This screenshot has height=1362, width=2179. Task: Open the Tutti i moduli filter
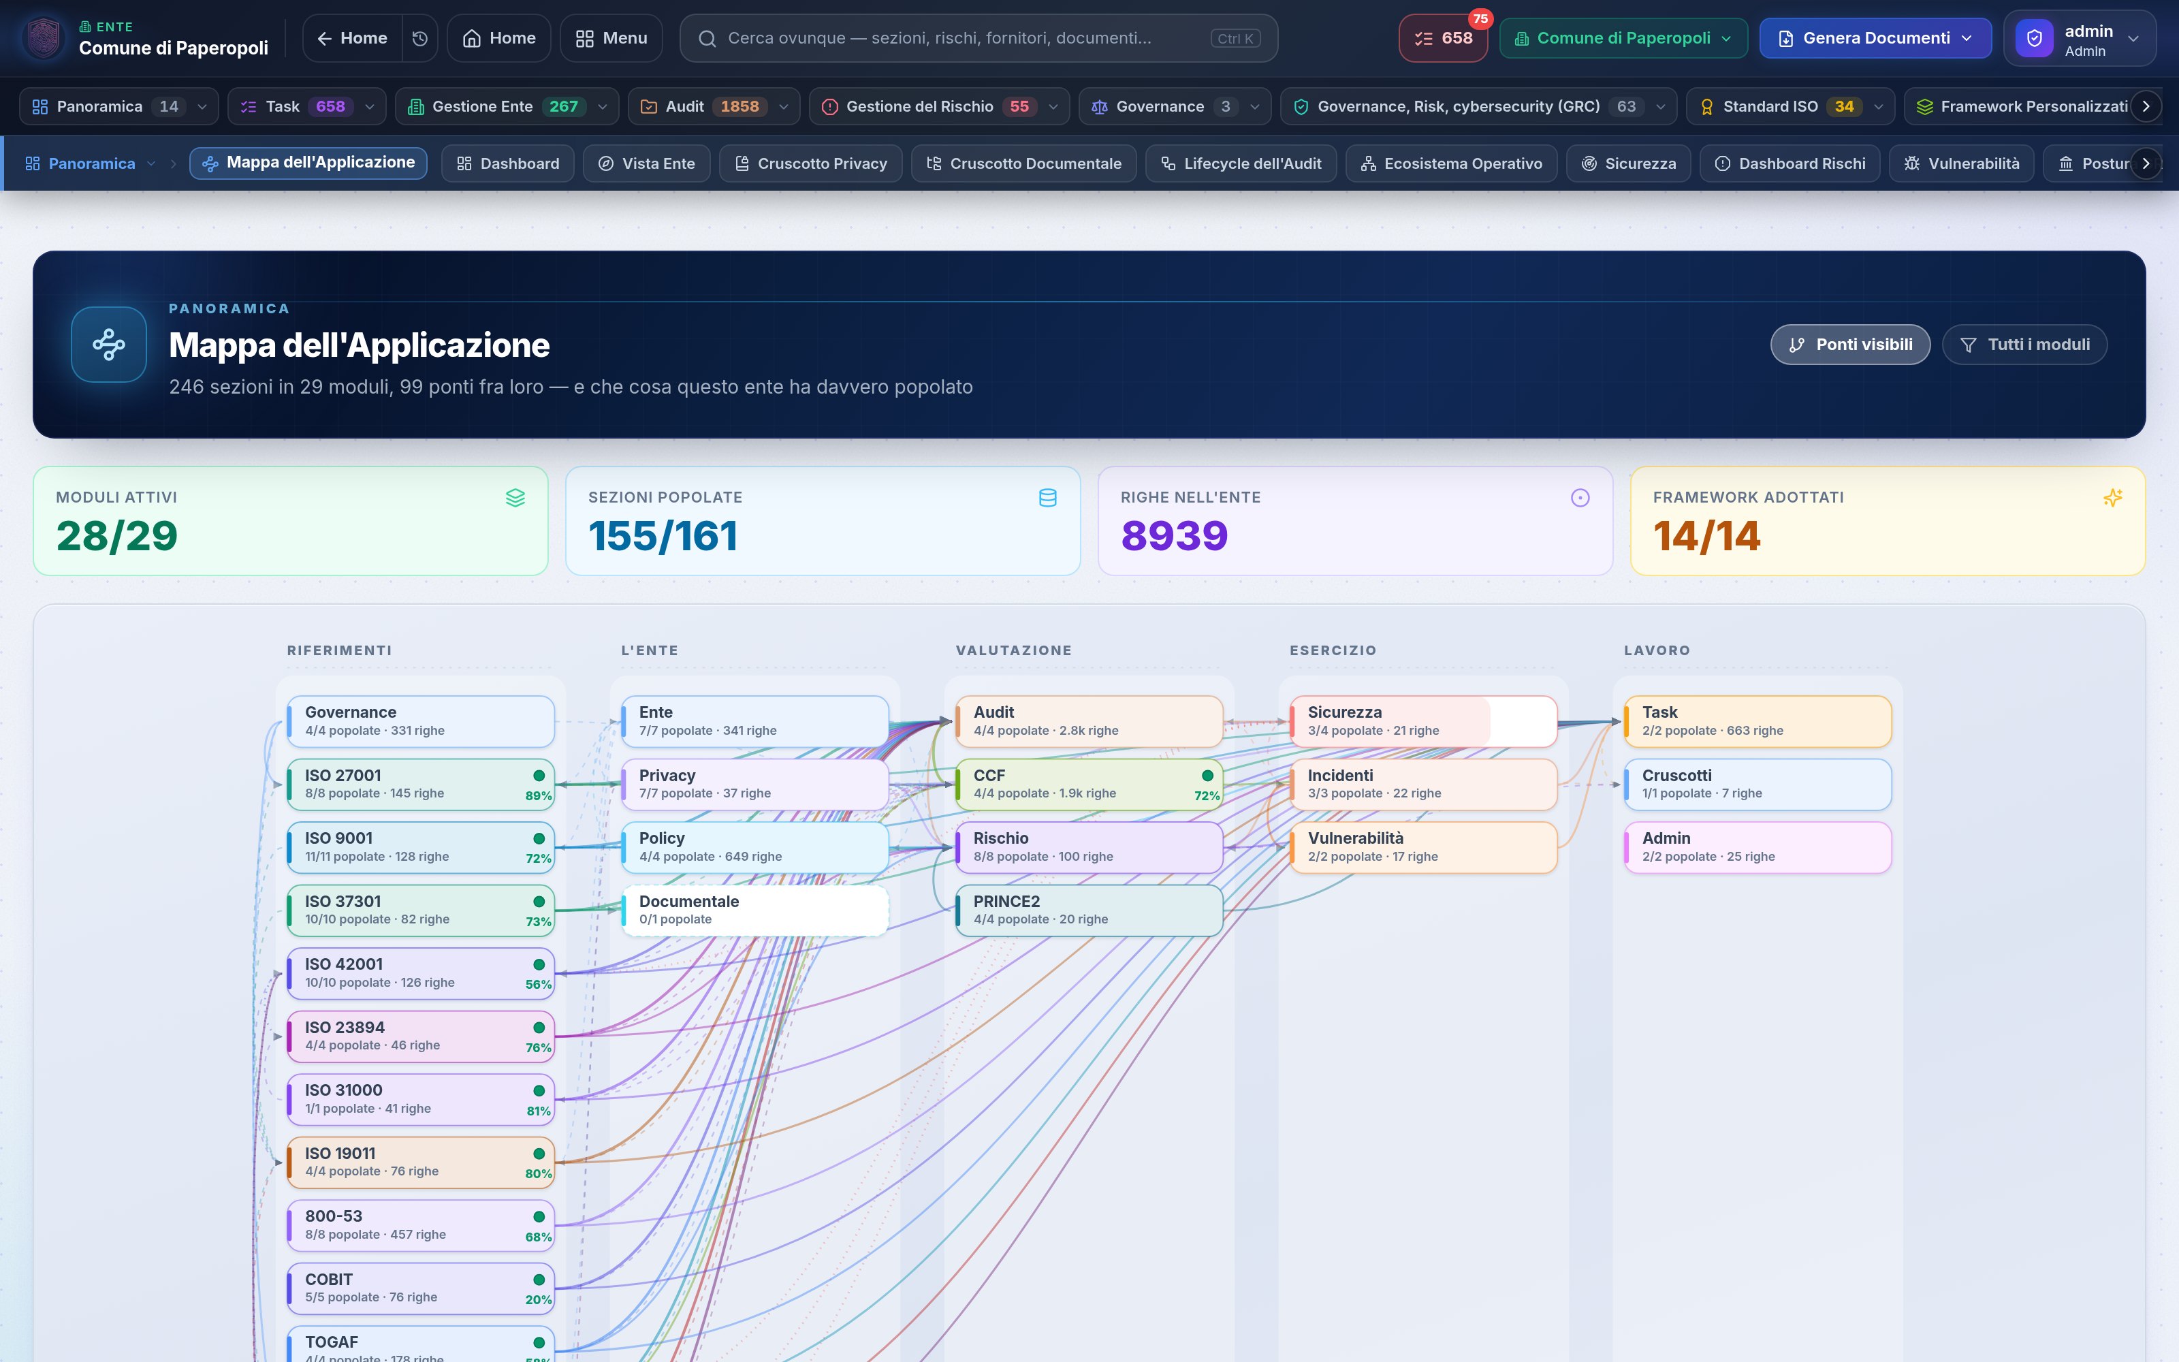(x=2025, y=344)
